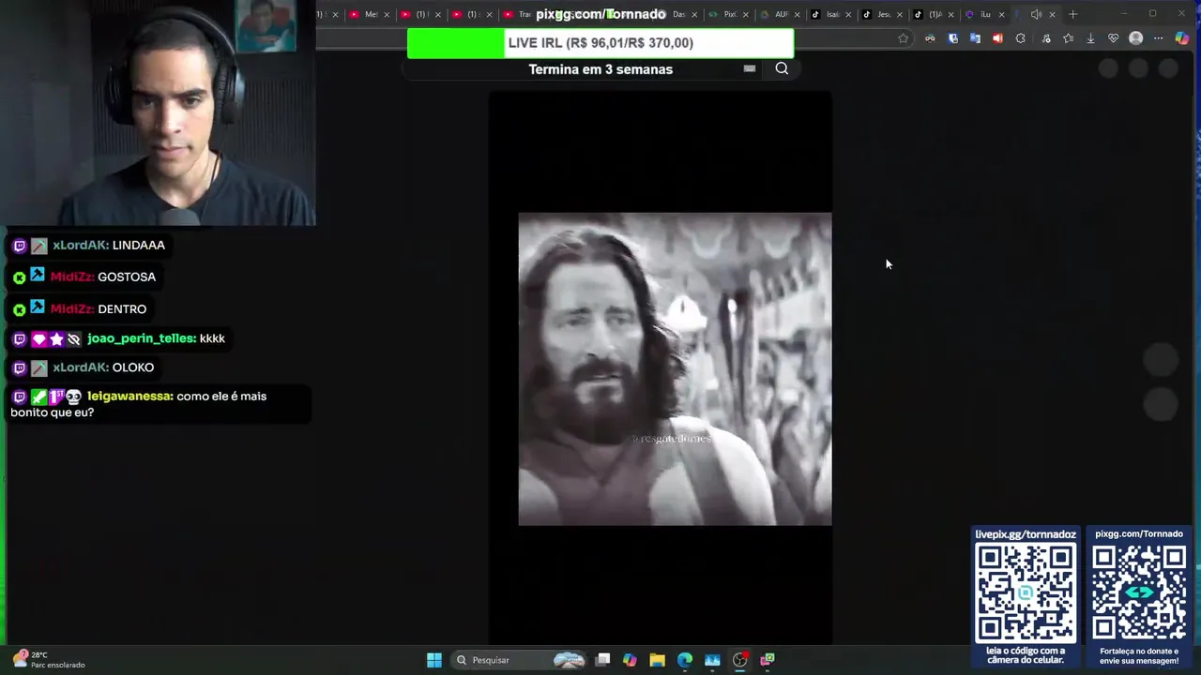This screenshot has width=1201, height=675.
Task: Click the heart browser essentials icon
Action: coord(1113,38)
